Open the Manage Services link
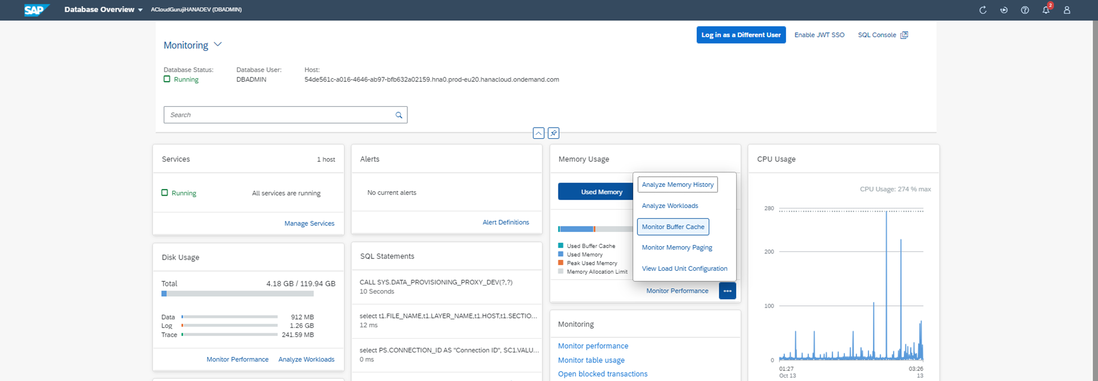The height and width of the screenshot is (381, 1098). tap(309, 224)
